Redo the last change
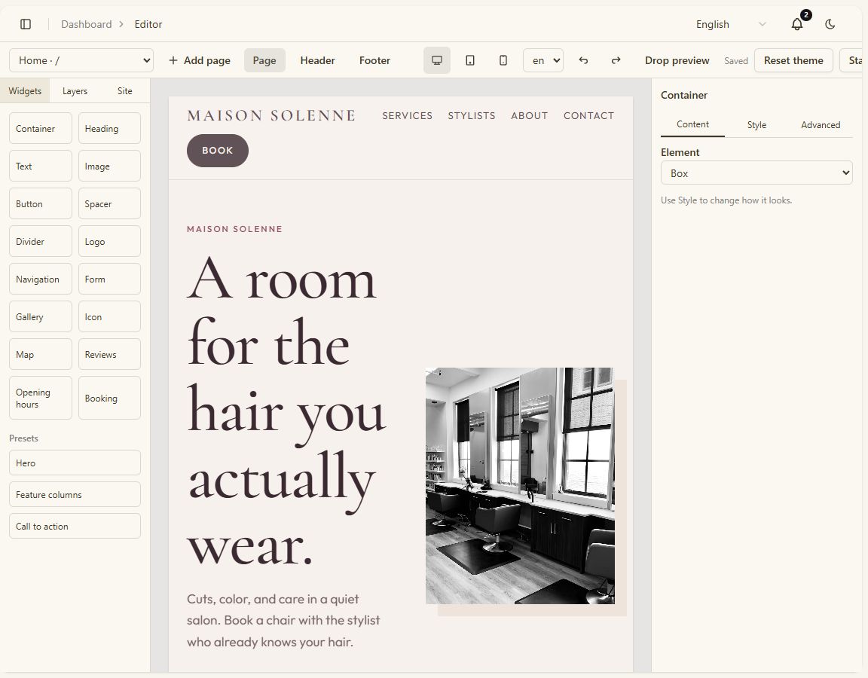Image resolution: width=868 pixels, height=678 pixels. point(616,60)
